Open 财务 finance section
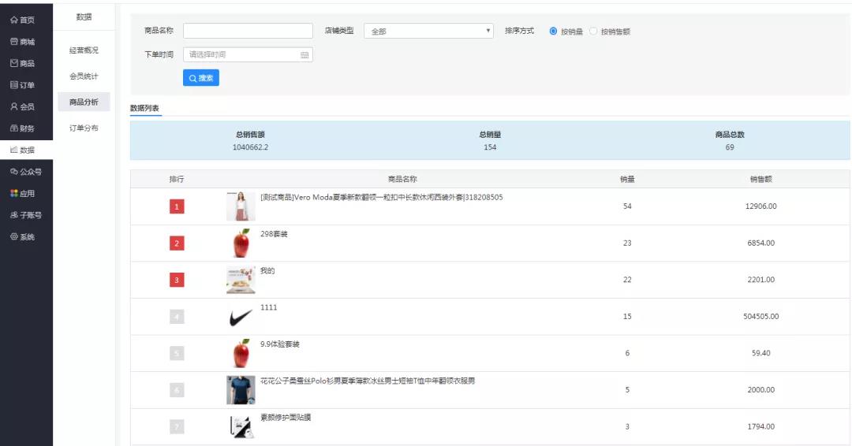The image size is (852, 446). 23,128
